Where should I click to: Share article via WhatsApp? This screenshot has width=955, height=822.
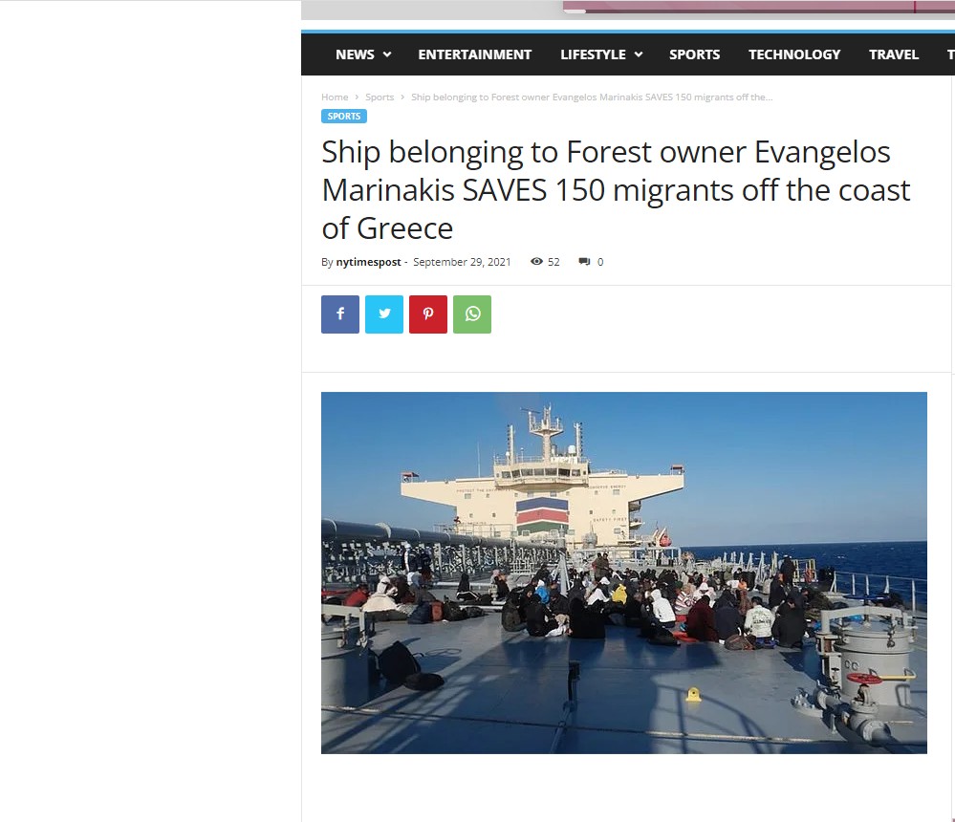[x=472, y=314]
